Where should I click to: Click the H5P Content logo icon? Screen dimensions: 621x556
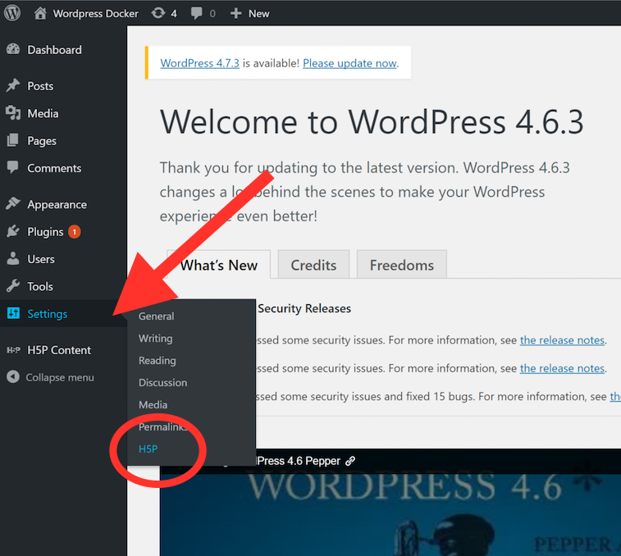point(13,349)
